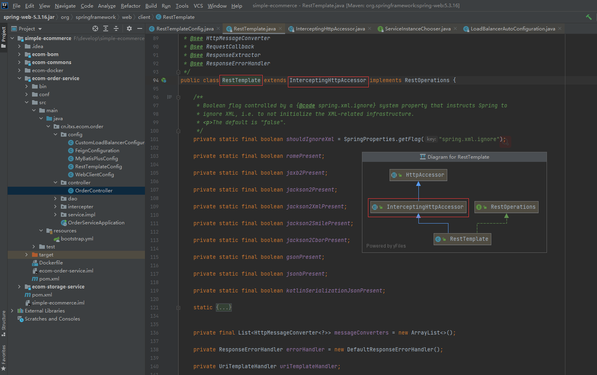Expand the ecom-storage-service module

pos(19,286)
